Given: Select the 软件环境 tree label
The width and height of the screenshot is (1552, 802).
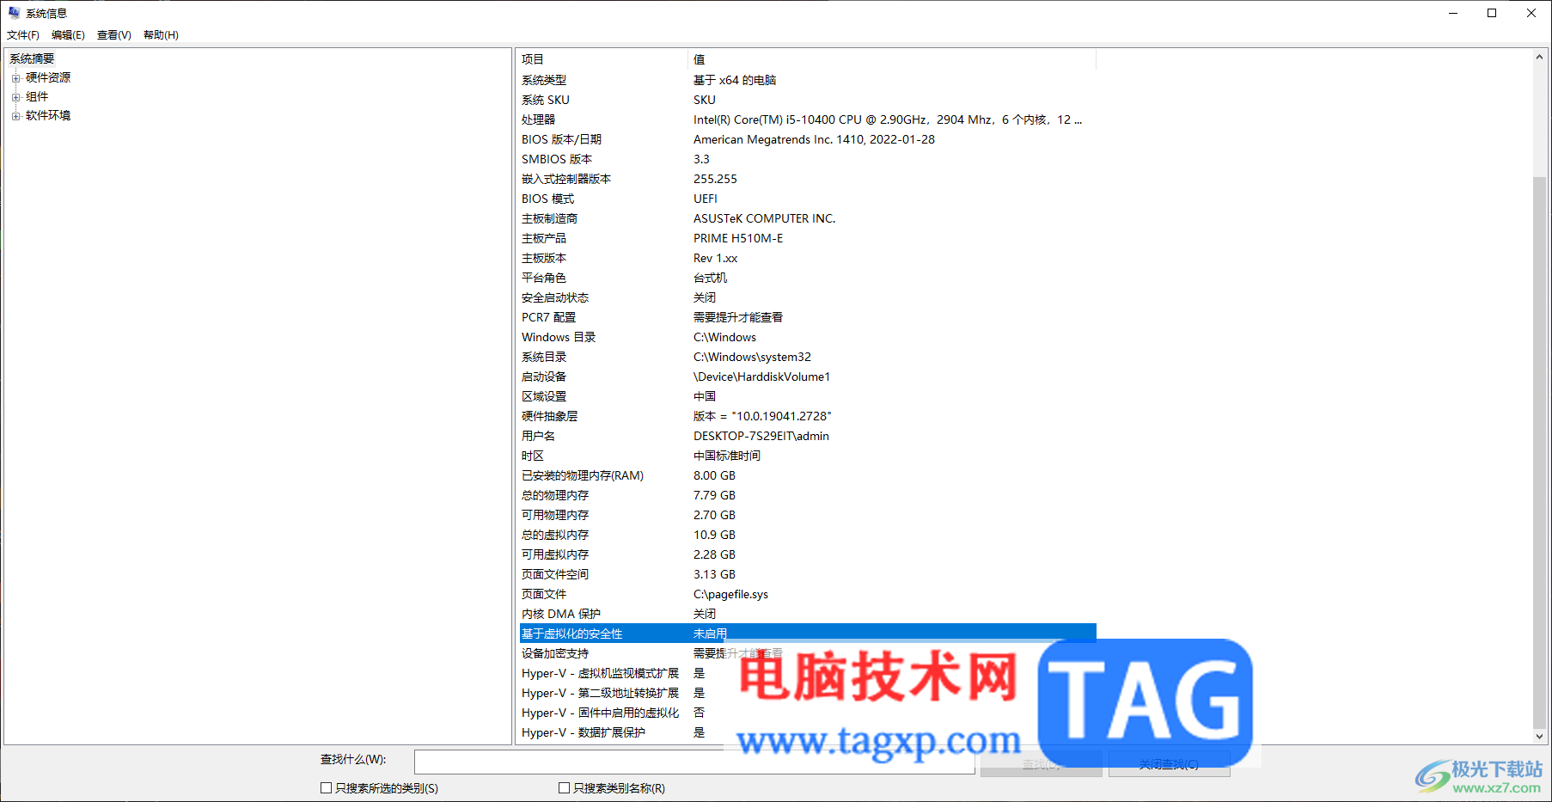Looking at the screenshot, I should pos(48,115).
